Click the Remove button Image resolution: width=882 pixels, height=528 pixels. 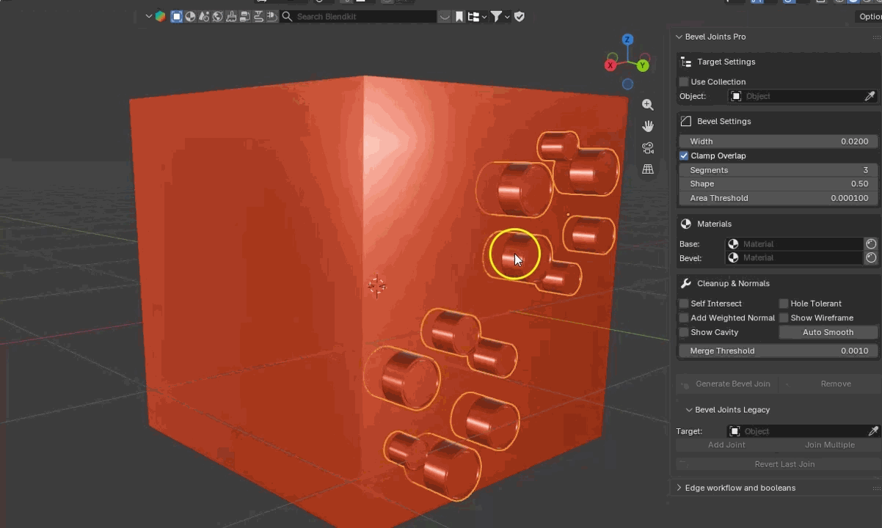click(x=828, y=384)
